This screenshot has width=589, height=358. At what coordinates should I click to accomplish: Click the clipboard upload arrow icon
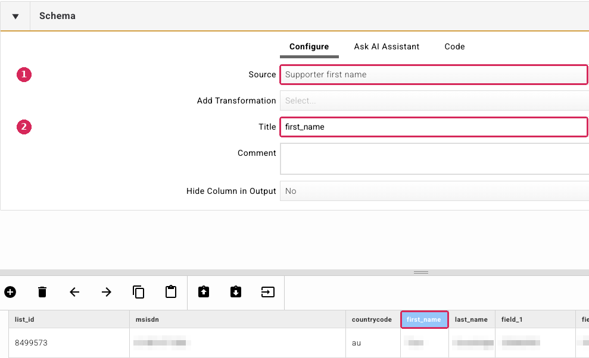pos(204,292)
